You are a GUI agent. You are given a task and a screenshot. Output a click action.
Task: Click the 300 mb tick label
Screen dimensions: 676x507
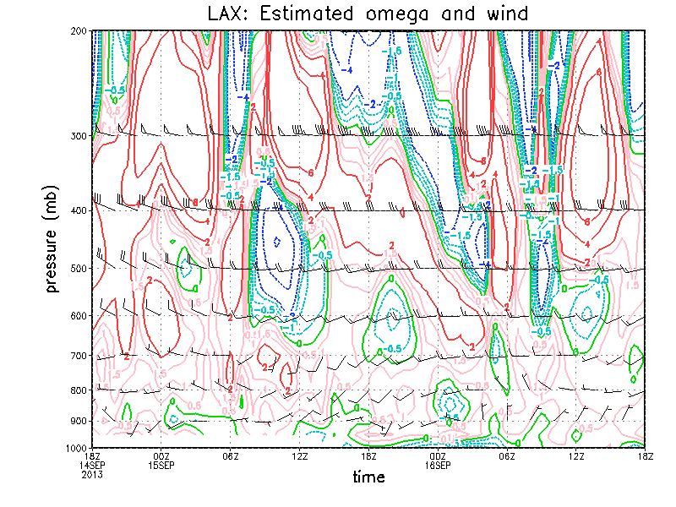[78, 136]
